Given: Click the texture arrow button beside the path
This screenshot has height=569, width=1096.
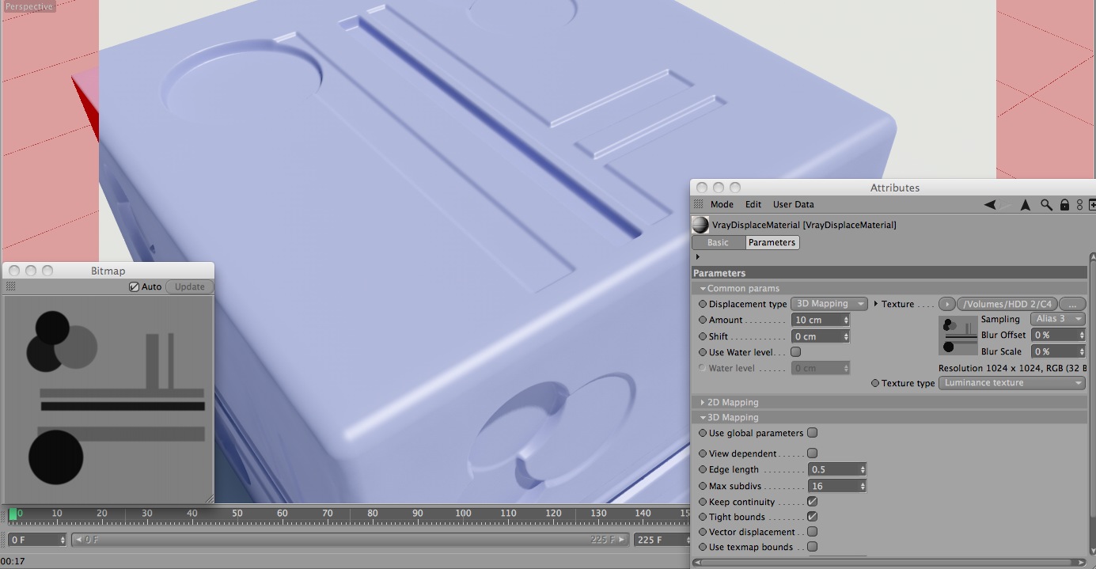Looking at the screenshot, I should pos(946,304).
